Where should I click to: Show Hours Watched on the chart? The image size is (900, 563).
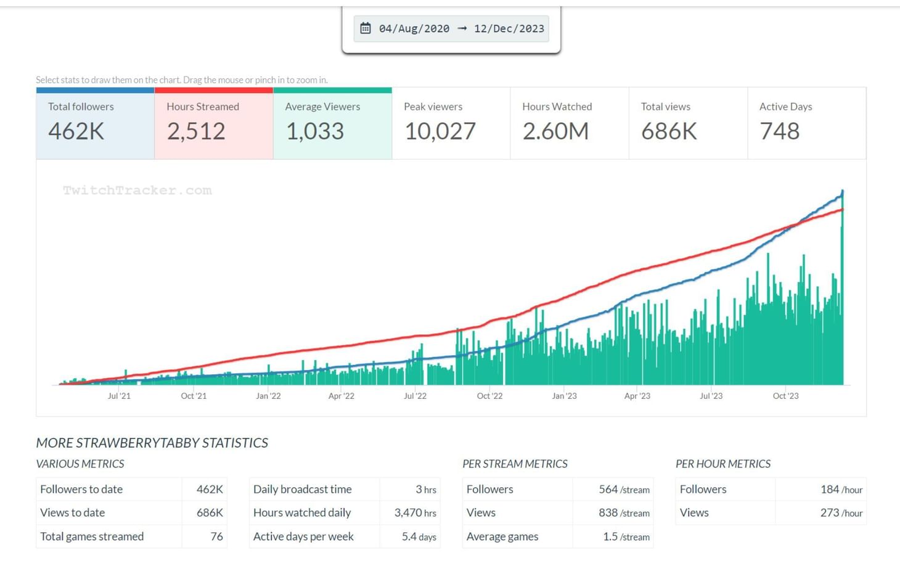point(569,123)
